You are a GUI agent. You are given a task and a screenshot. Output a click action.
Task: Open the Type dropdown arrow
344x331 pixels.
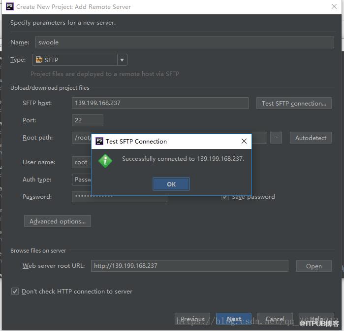click(x=122, y=60)
